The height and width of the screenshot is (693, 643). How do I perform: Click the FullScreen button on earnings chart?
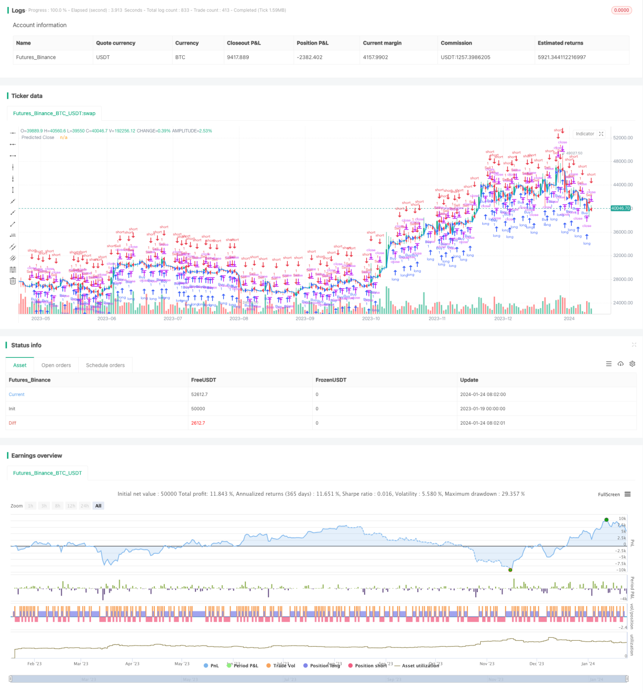pos(609,494)
